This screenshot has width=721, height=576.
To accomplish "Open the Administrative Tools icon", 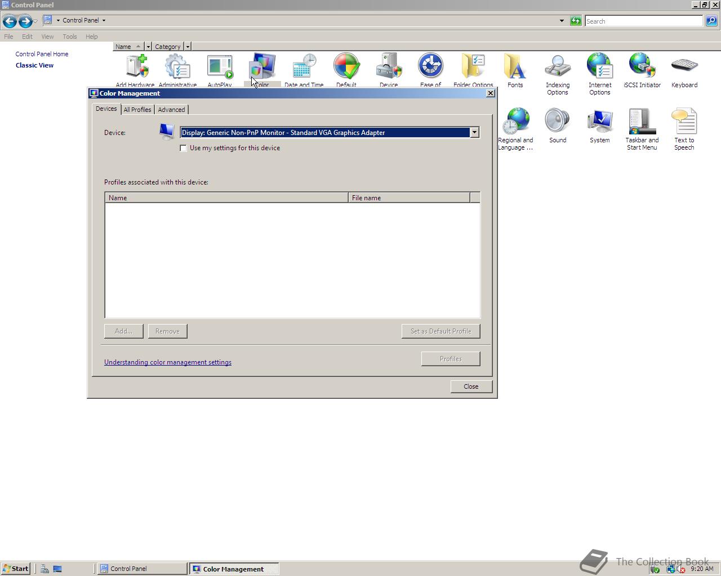I will coord(177,70).
